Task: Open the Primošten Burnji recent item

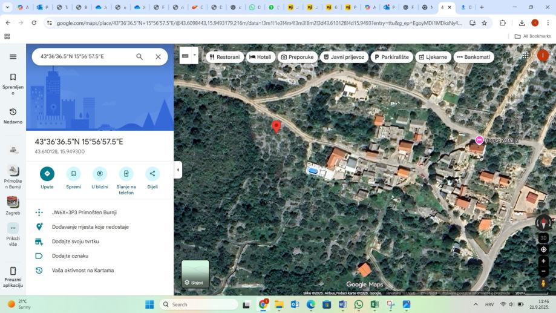Action: (x=13, y=177)
